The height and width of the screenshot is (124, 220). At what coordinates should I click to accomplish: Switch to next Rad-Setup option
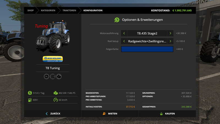pyautogui.click(x=170, y=41)
